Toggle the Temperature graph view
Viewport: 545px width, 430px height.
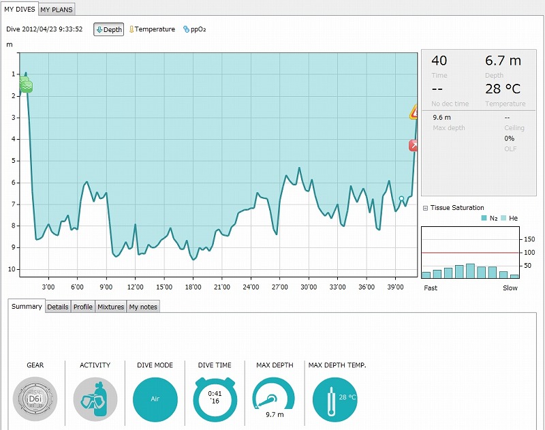tap(153, 29)
